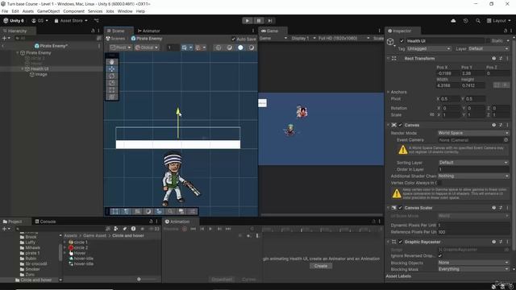Open Render Mode World Space dropdown
Screen dimensions: 516x290
(x=473, y=133)
